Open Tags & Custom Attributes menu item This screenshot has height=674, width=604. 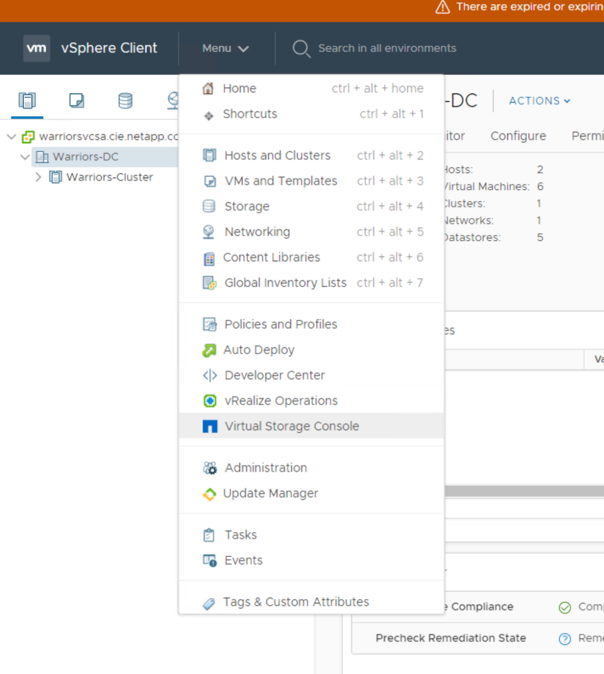point(296,602)
